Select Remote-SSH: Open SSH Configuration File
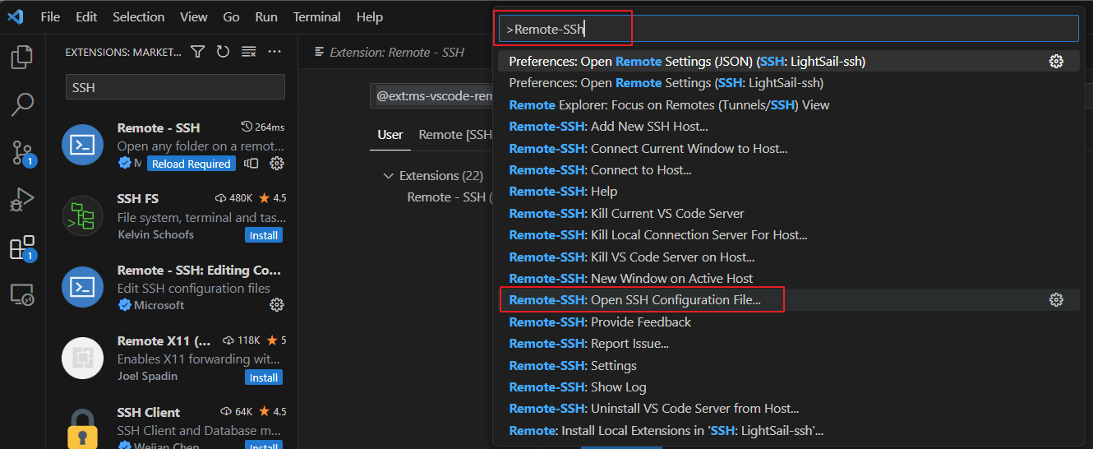The image size is (1093, 449). [x=788, y=300]
